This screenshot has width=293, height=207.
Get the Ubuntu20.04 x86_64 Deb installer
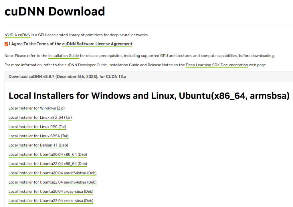(47, 154)
